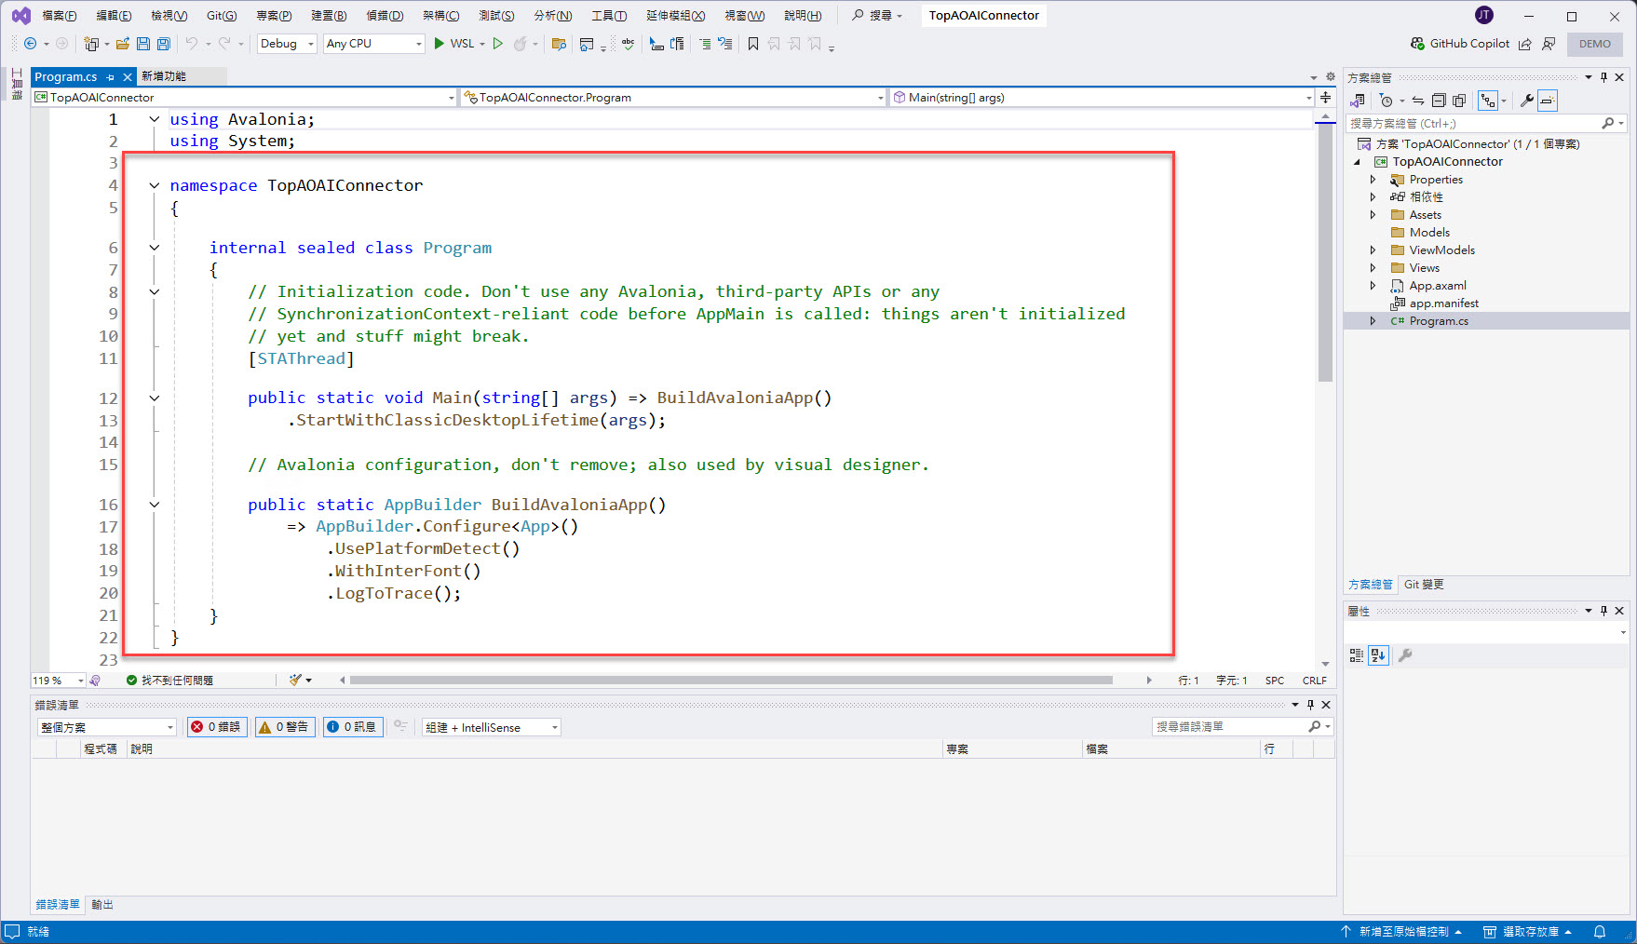
Task: Click the Hot Reload flame icon
Action: tap(521, 44)
